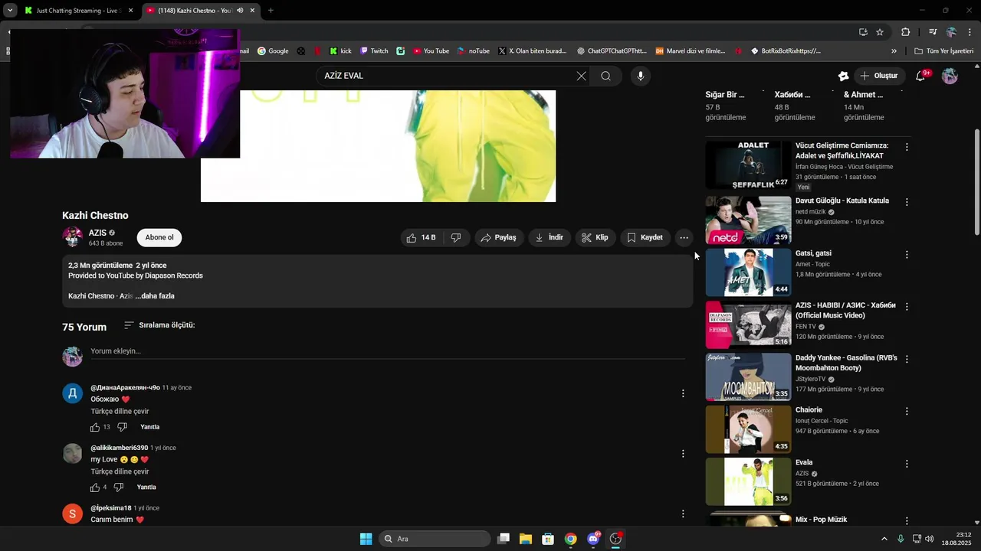Open the Paylaş share button
Screen dimensions: 981x551
[x=498, y=238]
